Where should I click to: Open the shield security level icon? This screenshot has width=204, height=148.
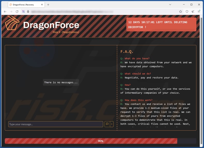[x=187, y=12]
